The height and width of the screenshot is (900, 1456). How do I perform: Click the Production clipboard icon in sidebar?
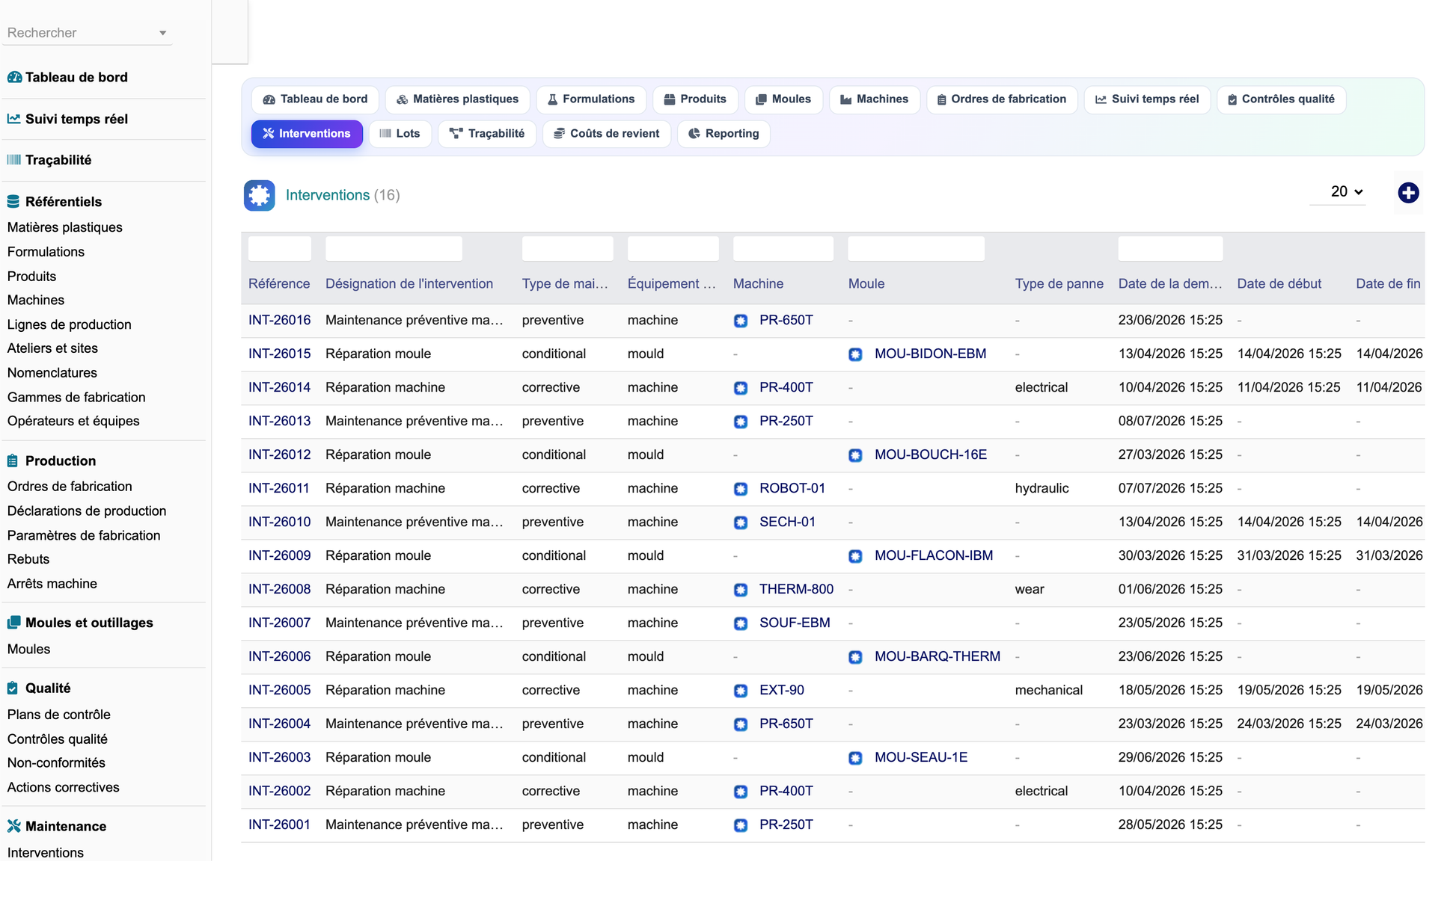pyautogui.click(x=13, y=461)
